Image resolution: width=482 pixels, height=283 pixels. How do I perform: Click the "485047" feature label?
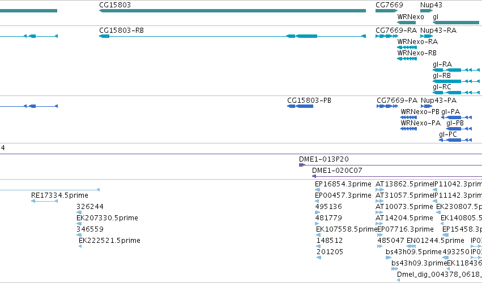click(391, 241)
